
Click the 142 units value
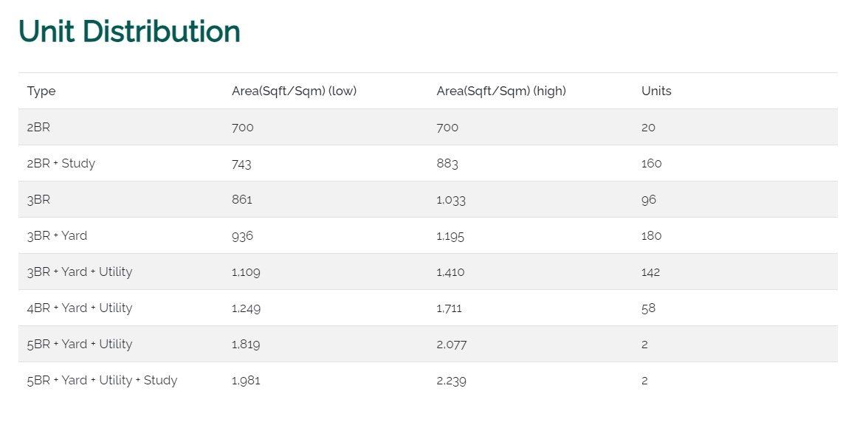(x=650, y=272)
